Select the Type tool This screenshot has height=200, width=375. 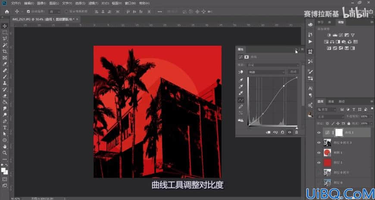click(5, 128)
